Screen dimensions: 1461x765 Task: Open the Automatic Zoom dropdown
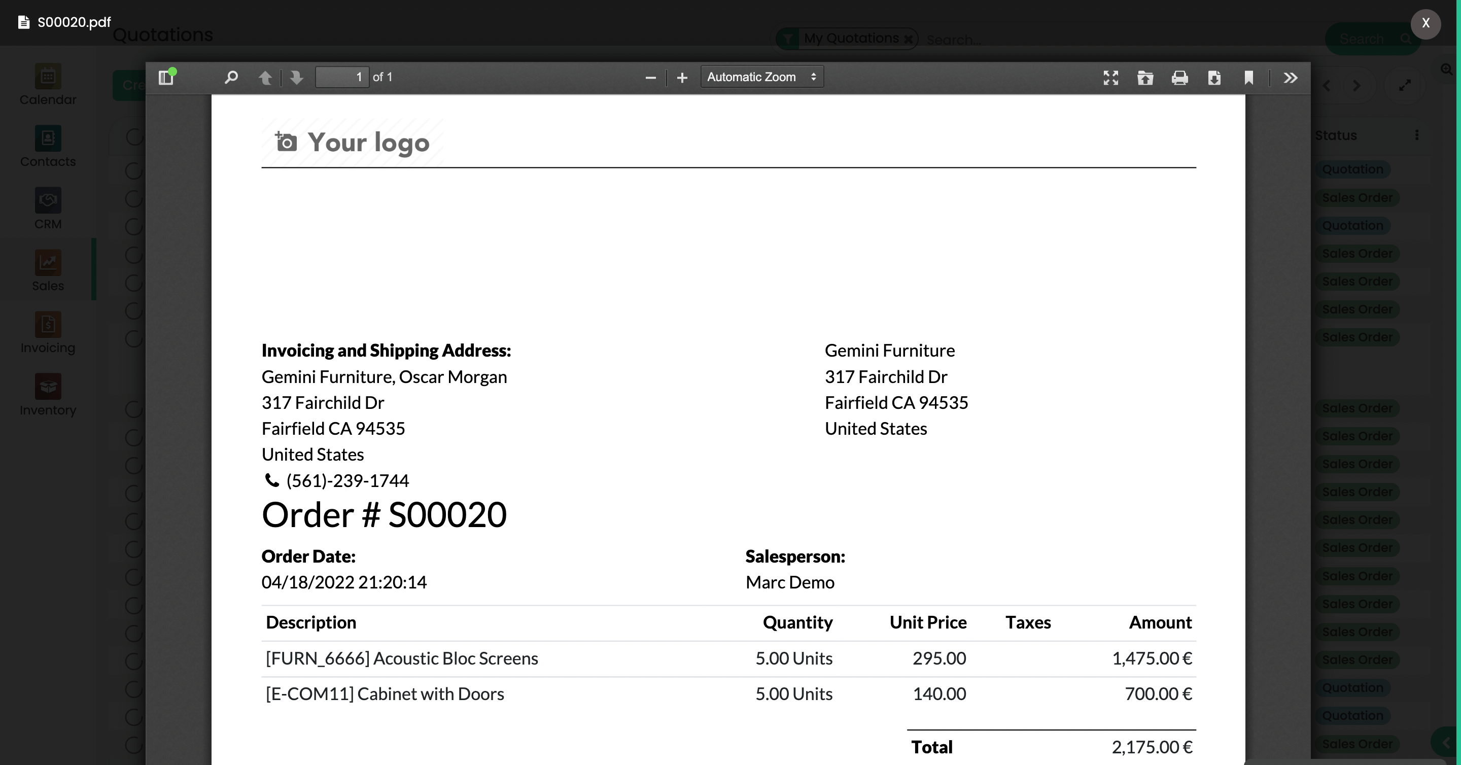coord(761,77)
